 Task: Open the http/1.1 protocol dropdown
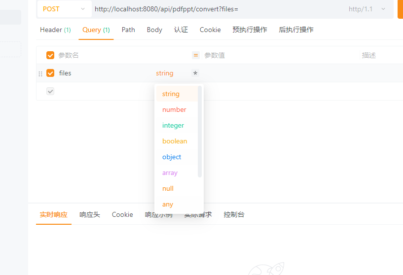pyautogui.click(x=367, y=9)
